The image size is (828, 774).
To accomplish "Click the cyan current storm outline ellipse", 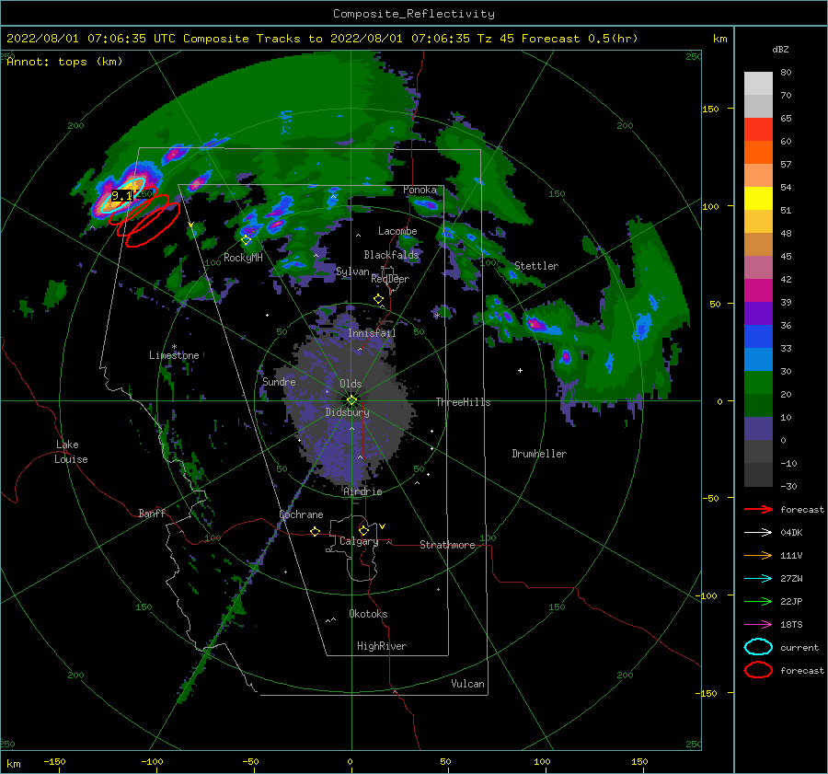I will 124,194.
